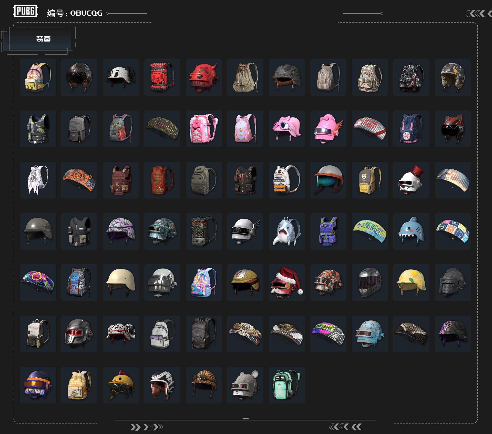This screenshot has width=492, height=434.
Task: Pick the dalmatian spotted helmet
Action: (x=121, y=334)
